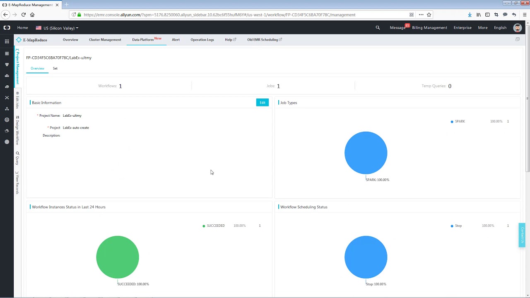The image size is (530, 298).
Task: Open the Help external link
Action: (x=230, y=40)
